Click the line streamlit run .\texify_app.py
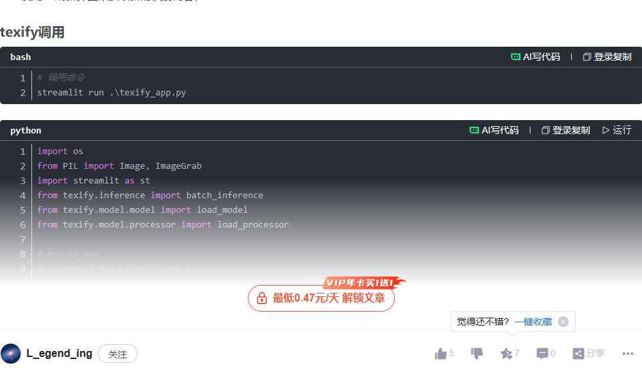Screen dimensions: 642x375 tap(112, 93)
